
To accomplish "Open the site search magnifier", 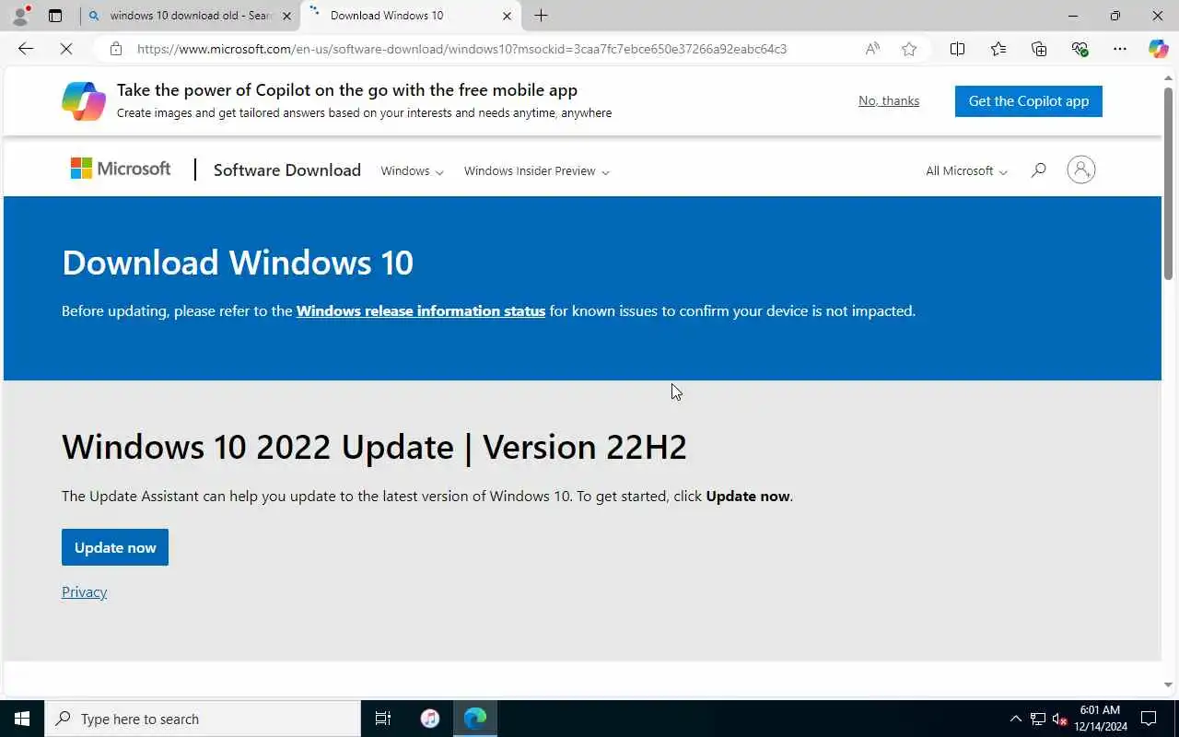I will tap(1038, 170).
